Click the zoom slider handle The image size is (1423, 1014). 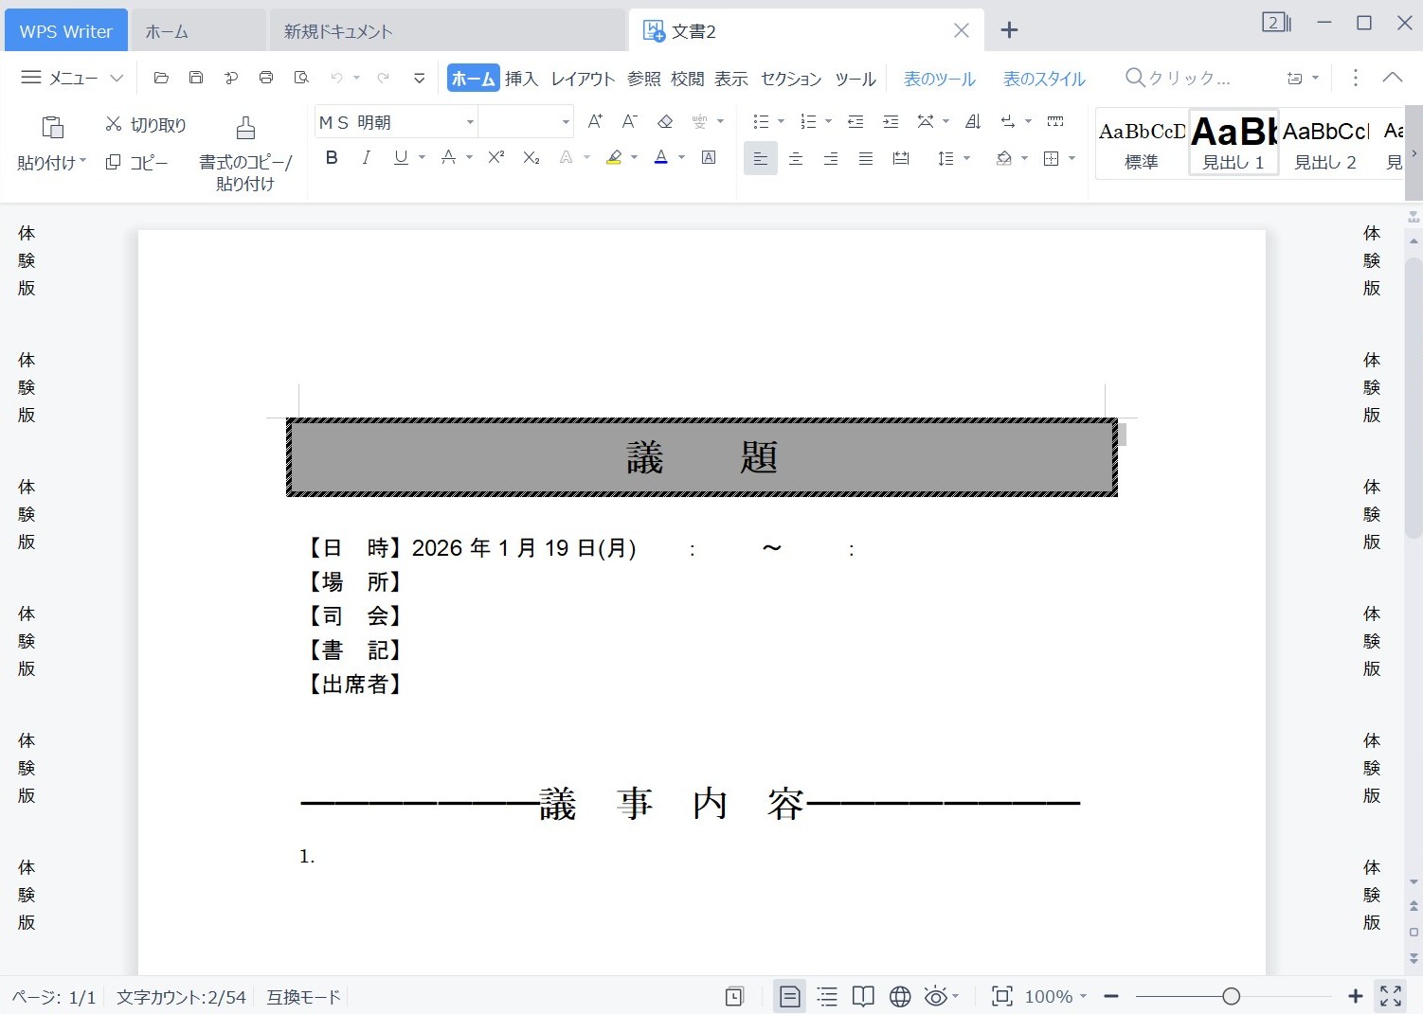1231,996
